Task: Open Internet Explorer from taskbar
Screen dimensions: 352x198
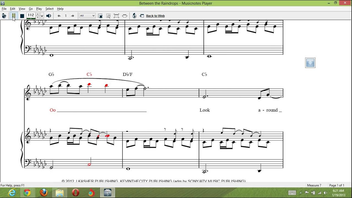Action: (x=12, y=193)
